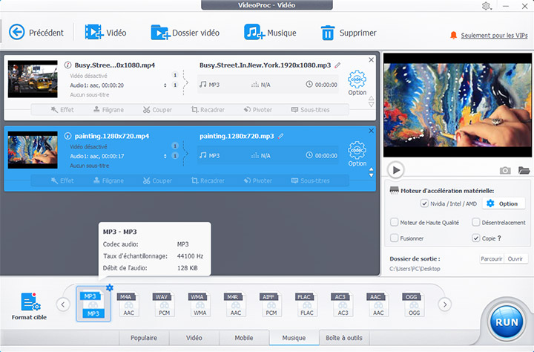Add a video with the Vidéo icon
Viewport: 534px width, 352px height.
(x=93, y=33)
